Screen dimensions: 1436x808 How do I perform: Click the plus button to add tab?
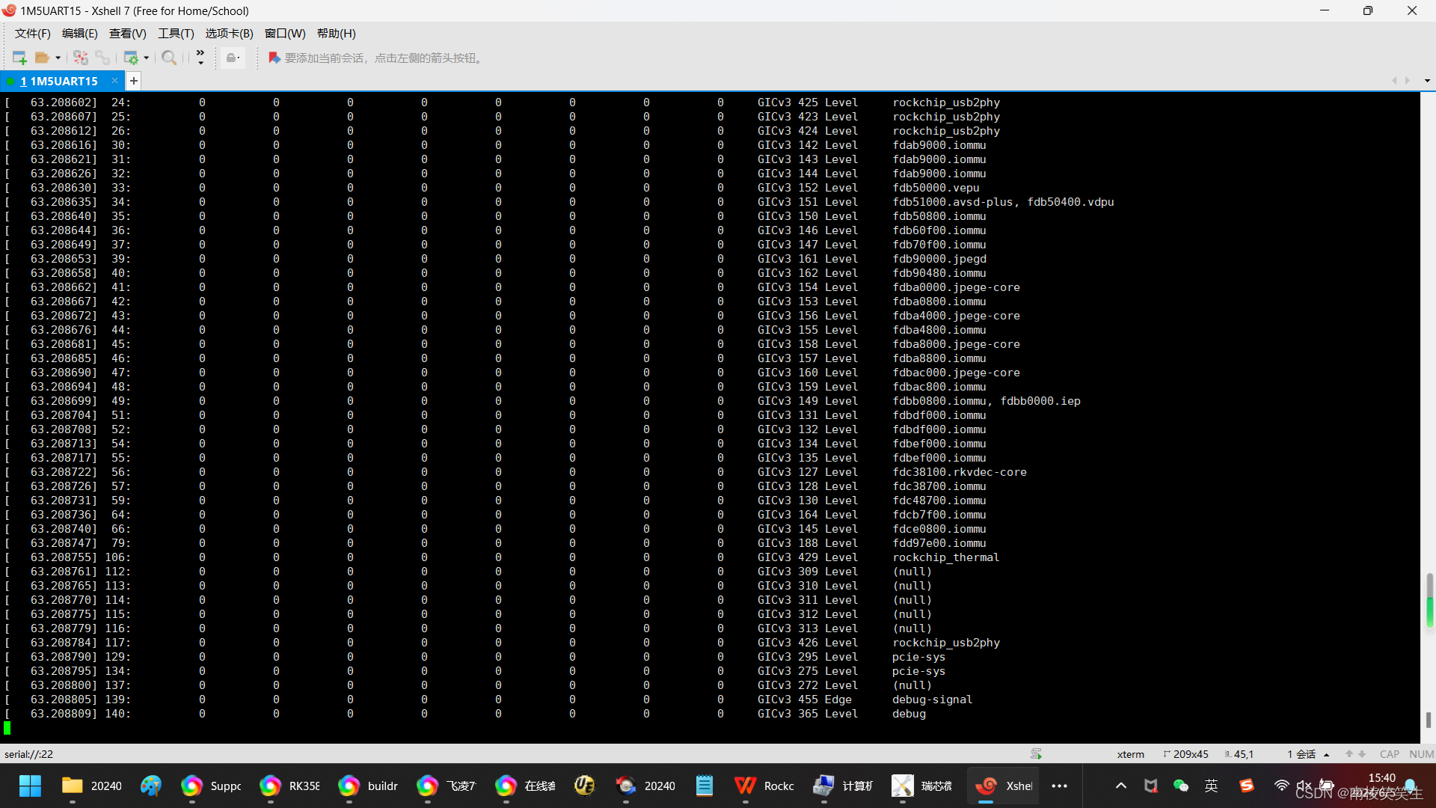133,81
